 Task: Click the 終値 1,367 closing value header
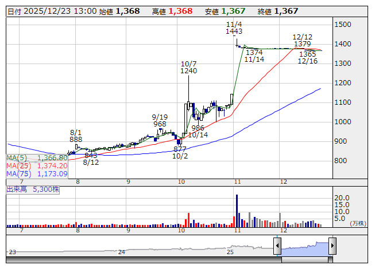click(x=278, y=11)
